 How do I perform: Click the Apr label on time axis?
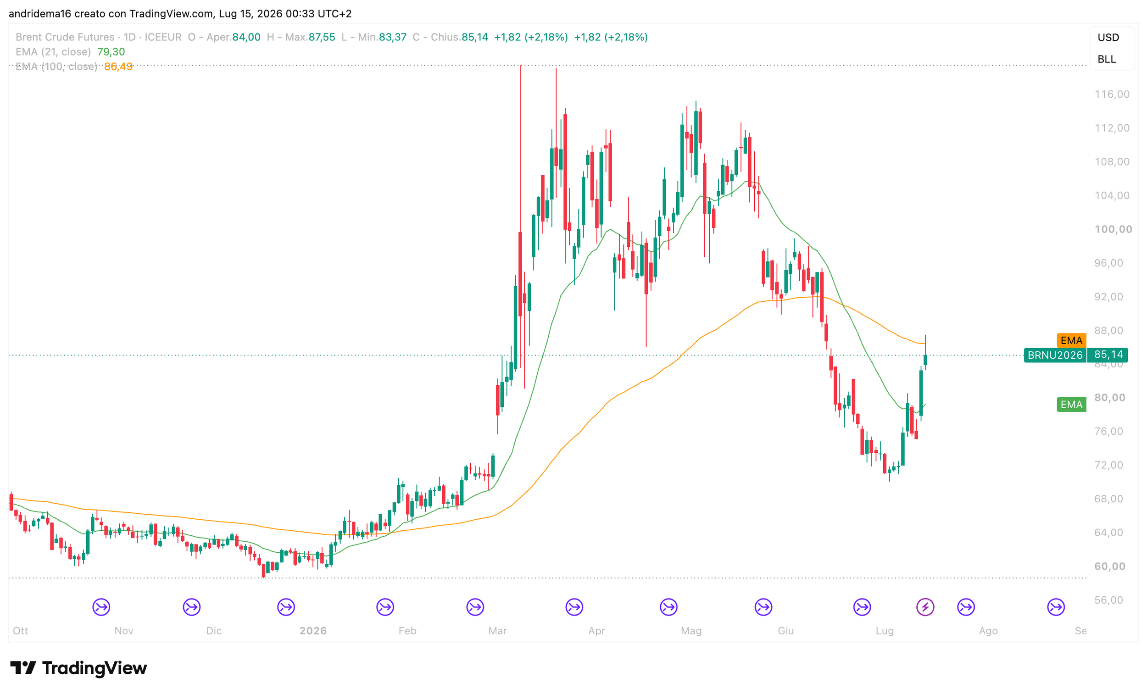click(x=597, y=631)
